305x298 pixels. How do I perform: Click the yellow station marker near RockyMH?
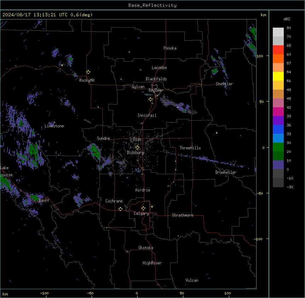[88, 72]
